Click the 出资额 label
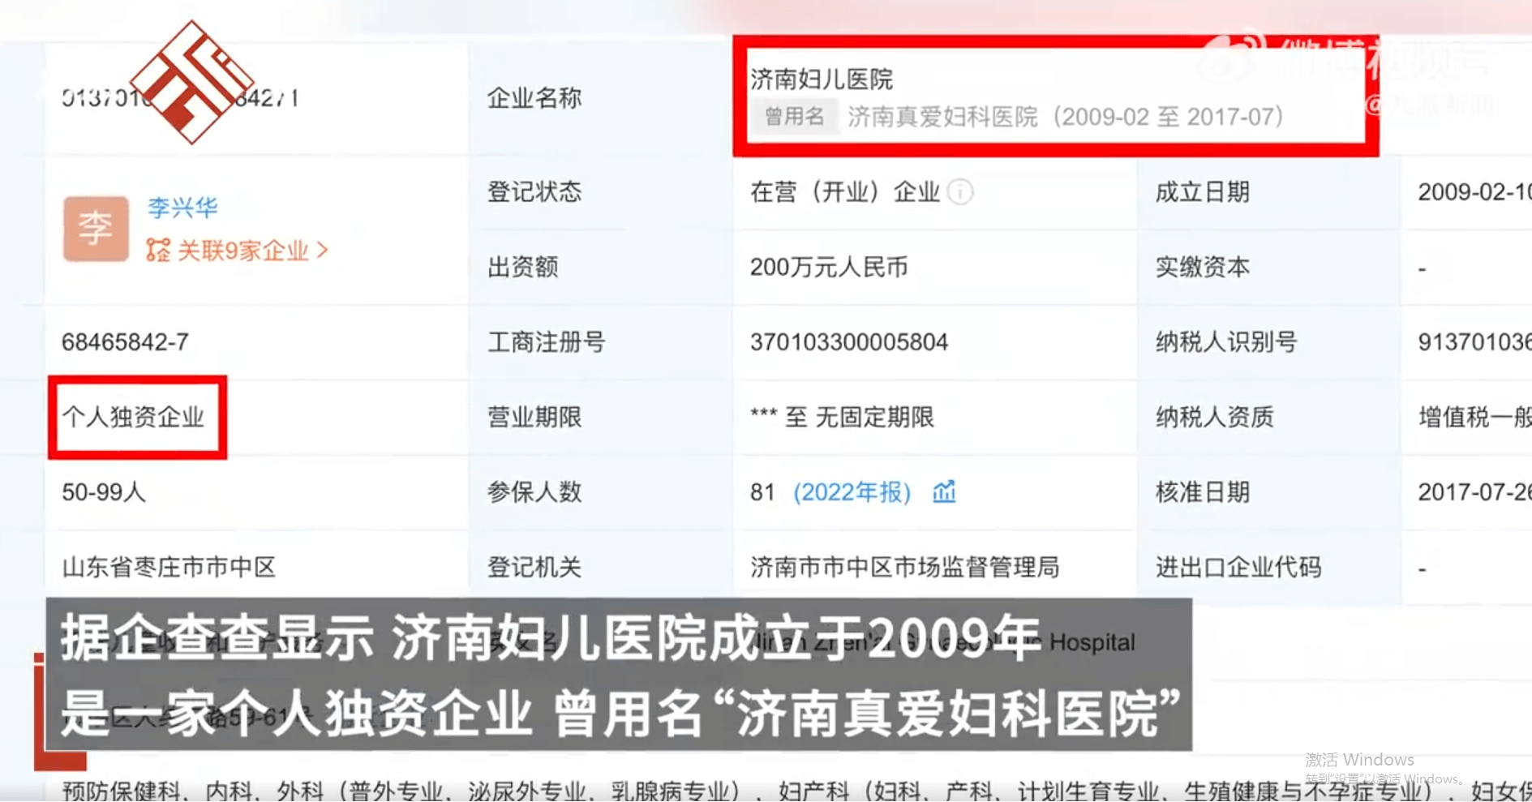 tap(523, 267)
